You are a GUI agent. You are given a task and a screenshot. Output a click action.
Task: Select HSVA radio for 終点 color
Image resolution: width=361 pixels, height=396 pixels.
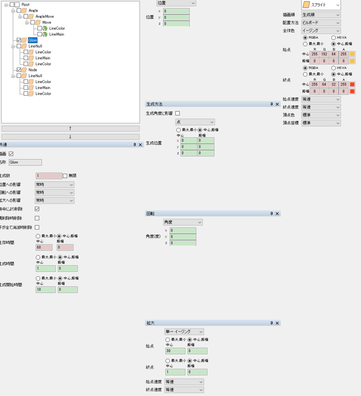334,68
